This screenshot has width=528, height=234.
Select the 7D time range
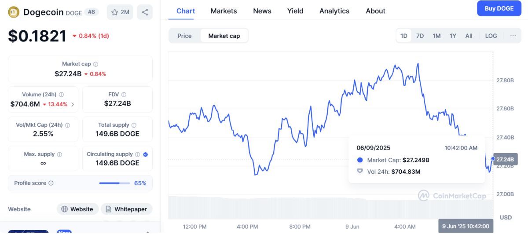(x=420, y=36)
